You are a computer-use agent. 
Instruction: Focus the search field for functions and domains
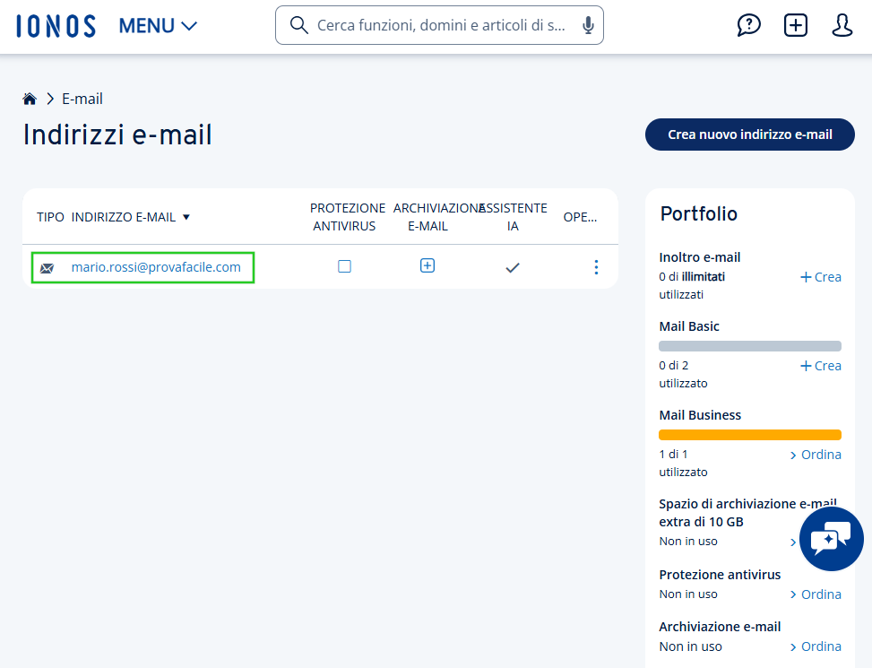point(439,25)
